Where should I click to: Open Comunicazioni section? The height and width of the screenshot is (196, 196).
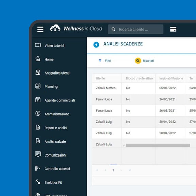pos(55,155)
